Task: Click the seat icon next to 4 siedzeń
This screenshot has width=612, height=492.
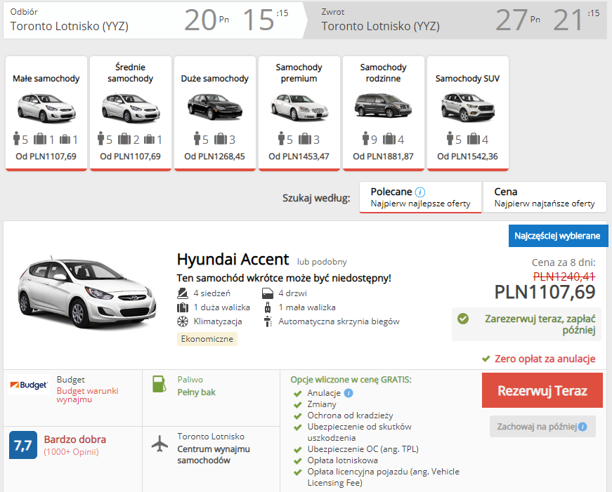Action: click(x=183, y=293)
